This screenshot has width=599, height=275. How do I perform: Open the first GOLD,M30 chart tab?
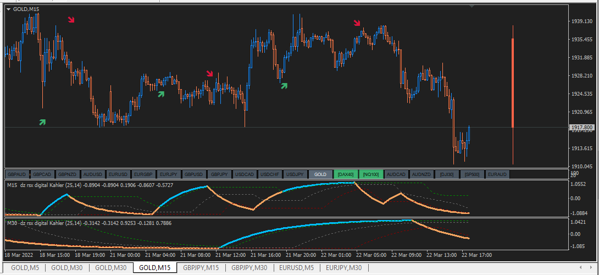click(x=67, y=268)
